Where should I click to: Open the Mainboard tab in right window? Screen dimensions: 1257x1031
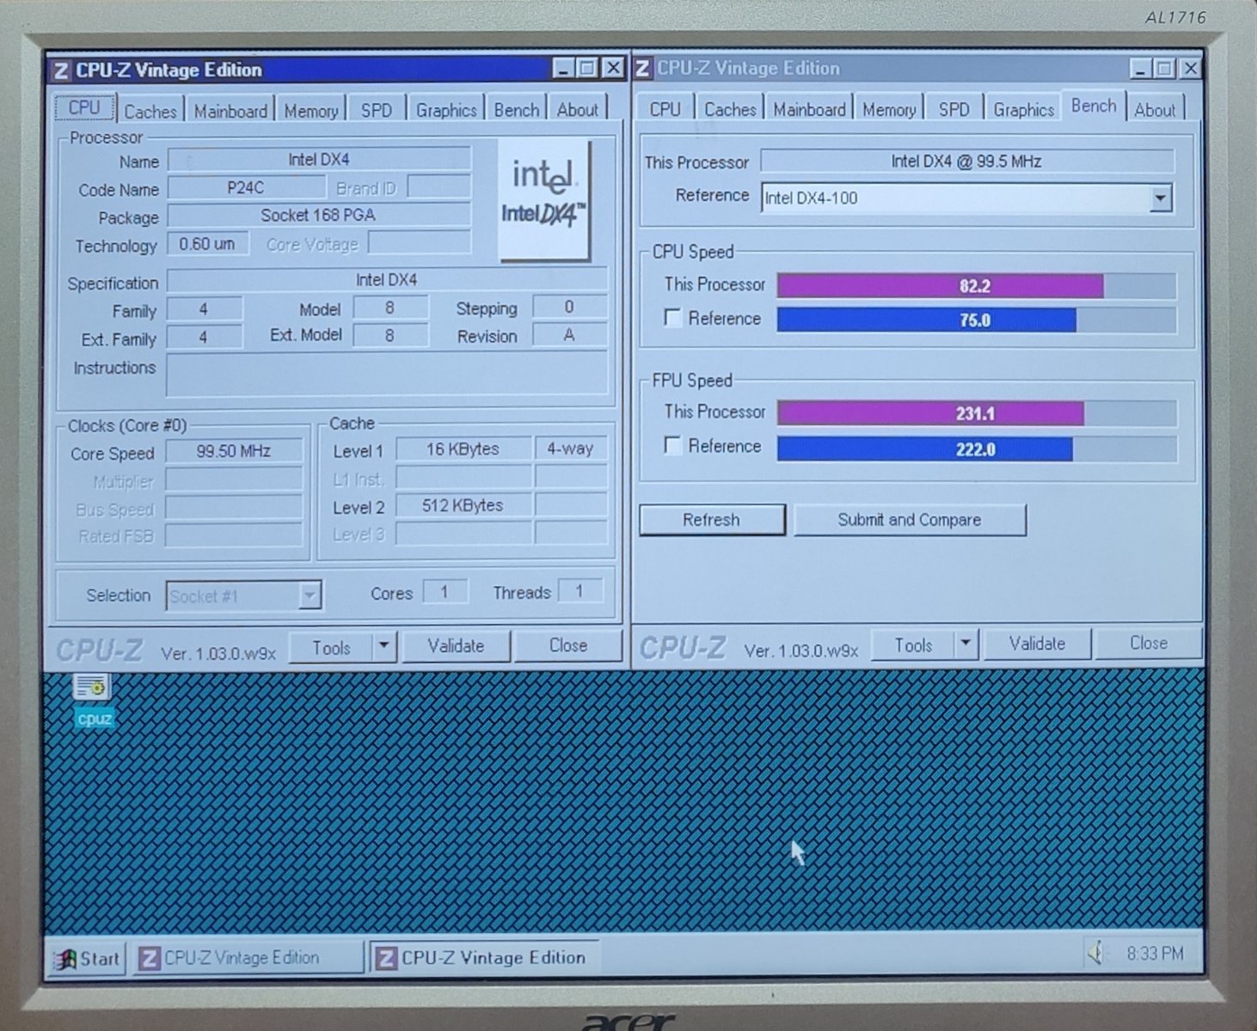click(x=809, y=109)
